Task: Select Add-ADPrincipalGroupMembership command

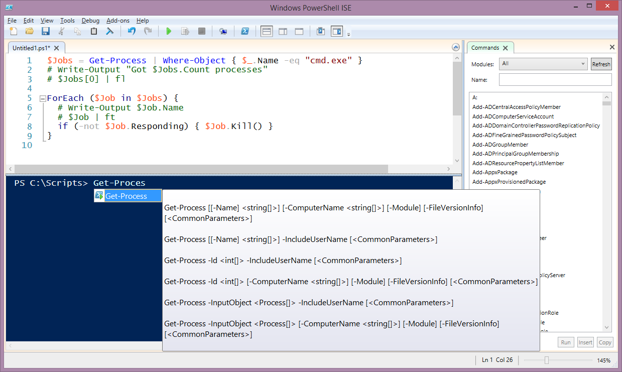Action: (x=516, y=154)
